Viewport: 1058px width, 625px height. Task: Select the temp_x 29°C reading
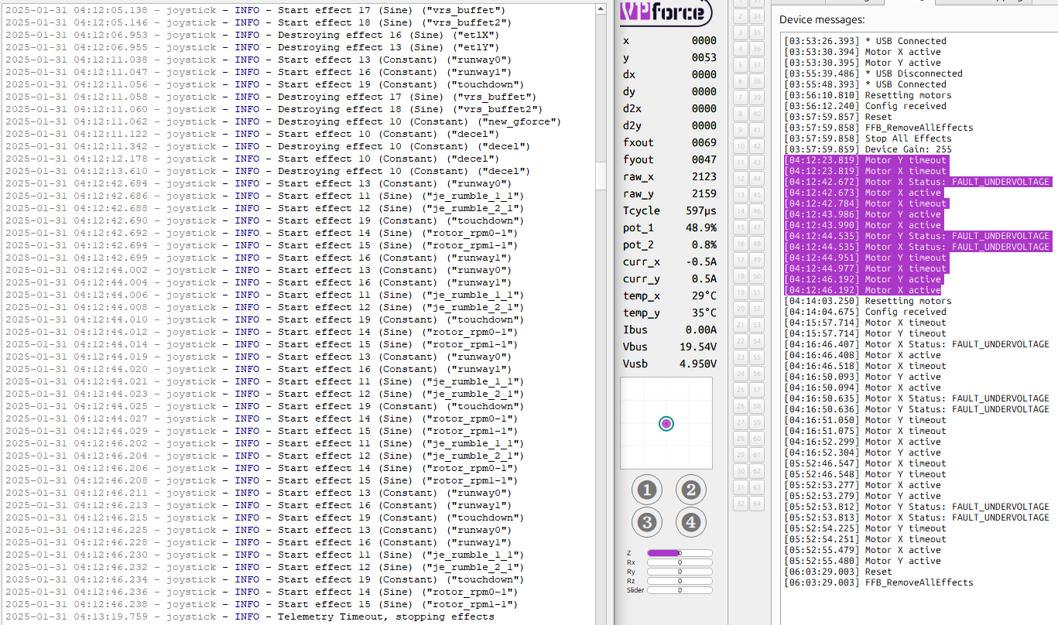pyautogui.click(x=669, y=295)
